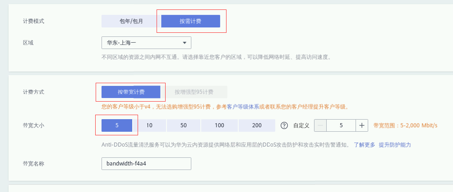Select 50 Mbit/s bandwidth size
The width and height of the screenshot is (453, 192).
pyautogui.click(x=183, y=125)
